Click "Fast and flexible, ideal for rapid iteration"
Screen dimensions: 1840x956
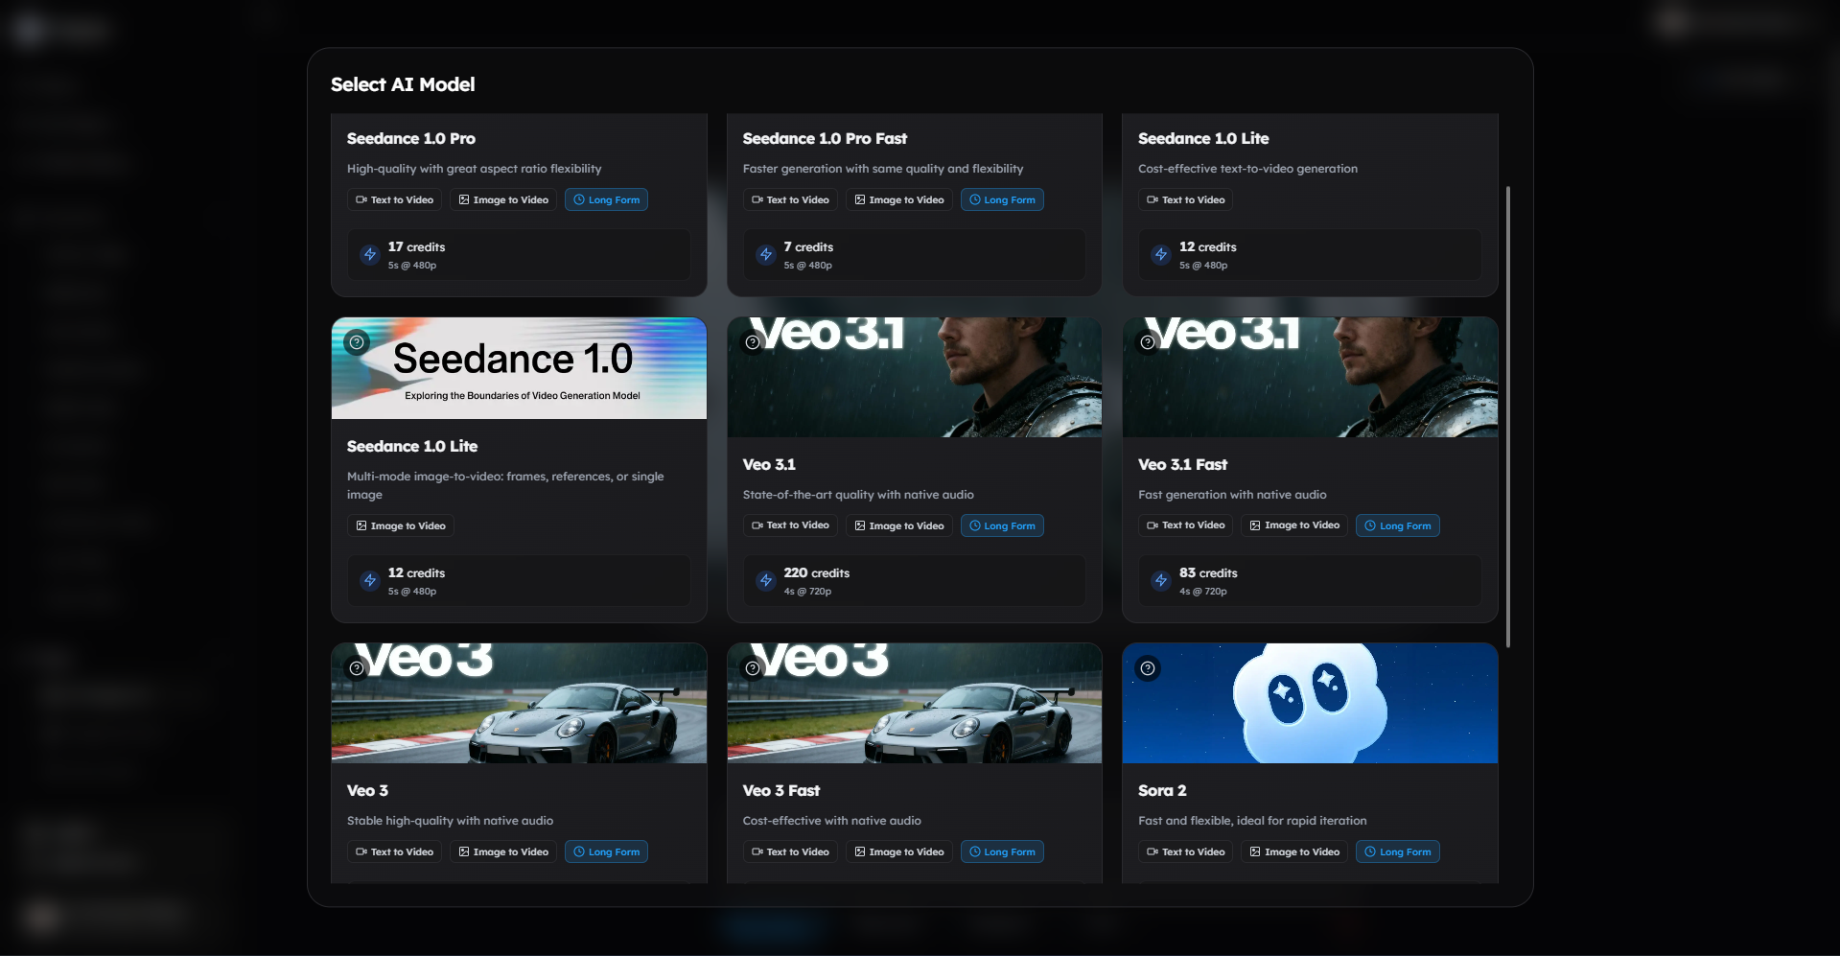(1252, 821)
